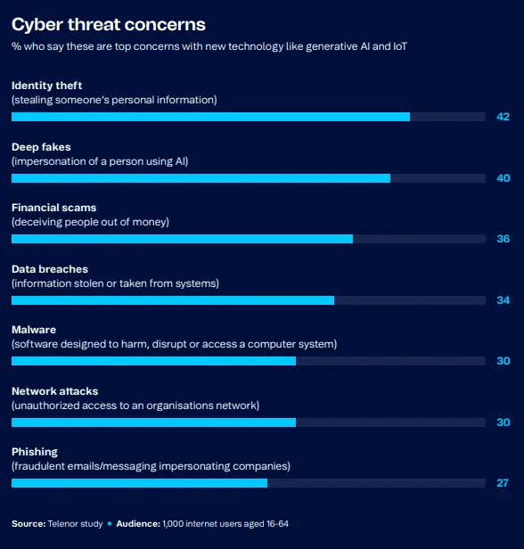This screenshot has height=549, width=524.
Task: Select the Network attacks bar
Action: pyautogui.click(x=249, y=422)
